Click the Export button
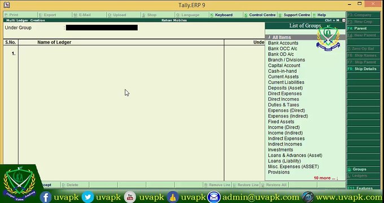 click(55, 15)
